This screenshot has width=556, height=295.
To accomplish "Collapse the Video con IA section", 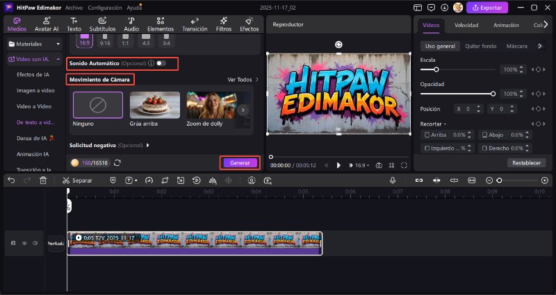I will coord(58,59).
